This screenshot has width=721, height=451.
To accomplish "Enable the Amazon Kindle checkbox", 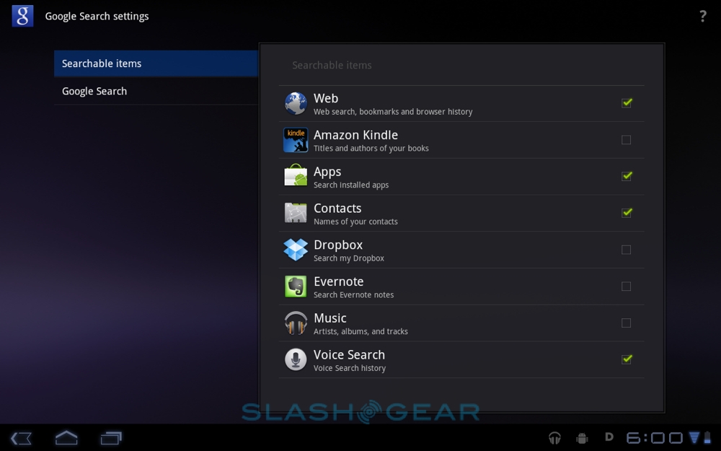I will (x=627, y=140).
